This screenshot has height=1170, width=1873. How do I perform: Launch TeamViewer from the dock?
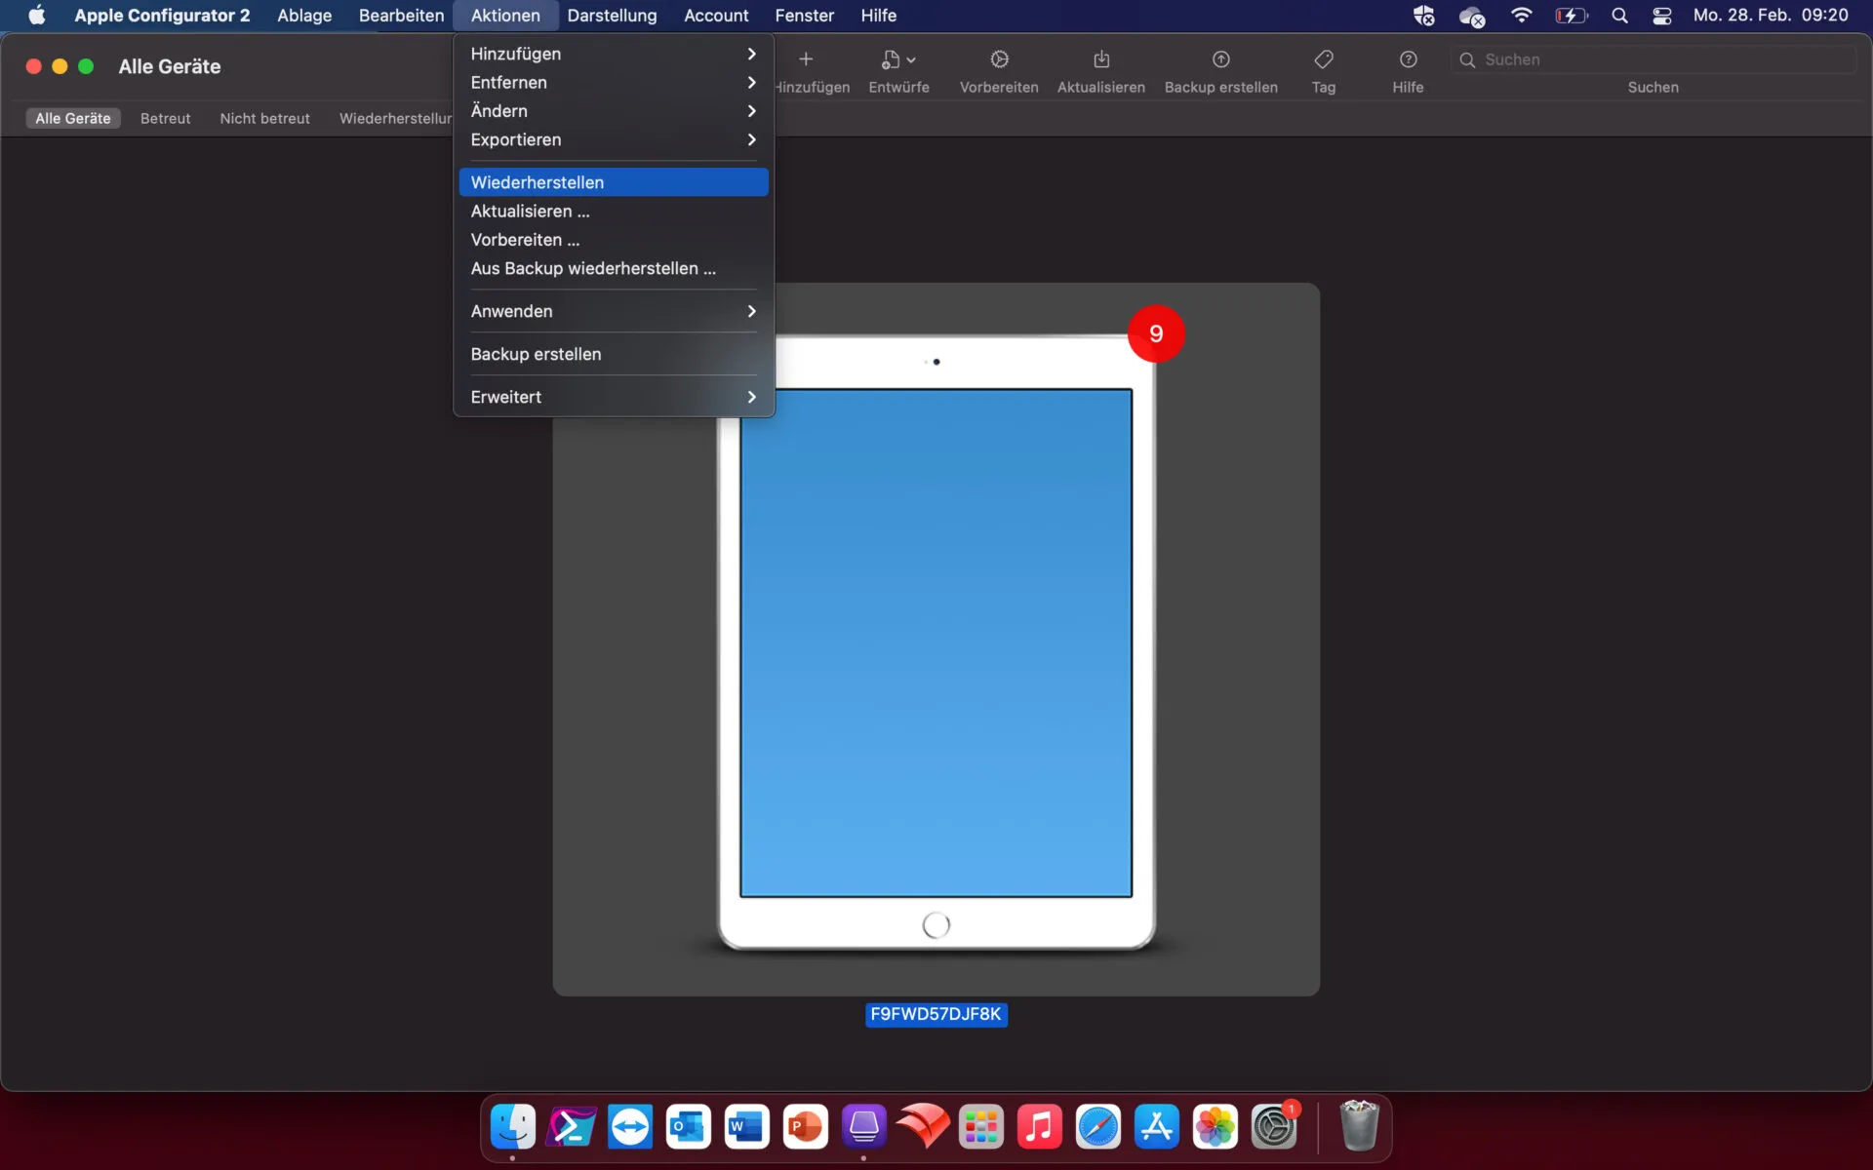pyautogui.click(x=630, y=1127)
